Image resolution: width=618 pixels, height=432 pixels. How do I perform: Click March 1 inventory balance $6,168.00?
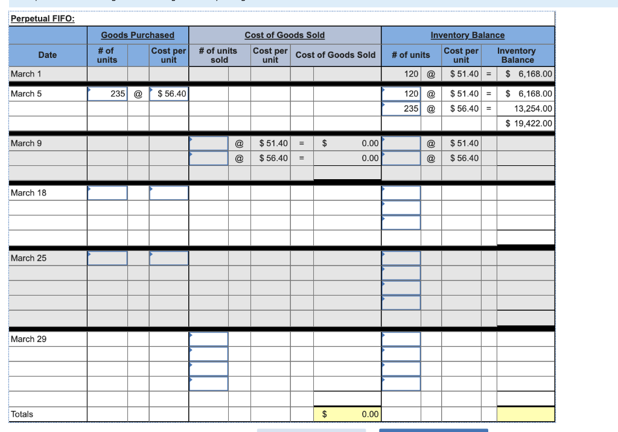pyautogui.click(x=526, y=74)
